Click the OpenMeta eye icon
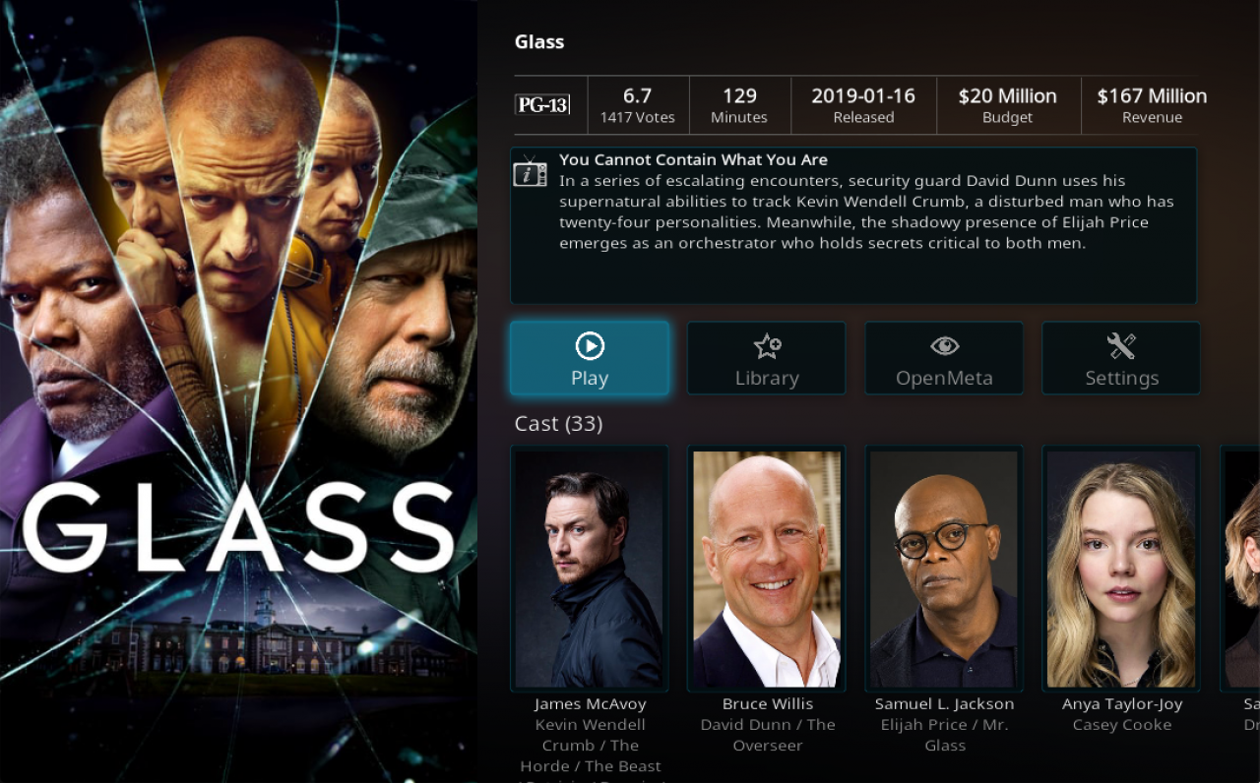The height and width of the screenshot is (783, 1260). click(x=944, y=345)
